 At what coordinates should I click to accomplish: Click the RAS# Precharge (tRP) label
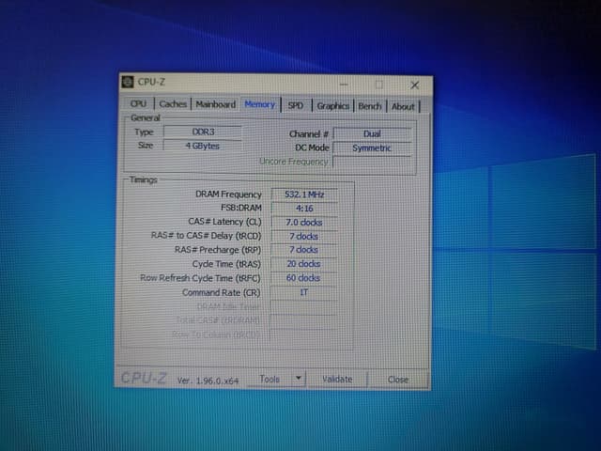click(218, 250)
